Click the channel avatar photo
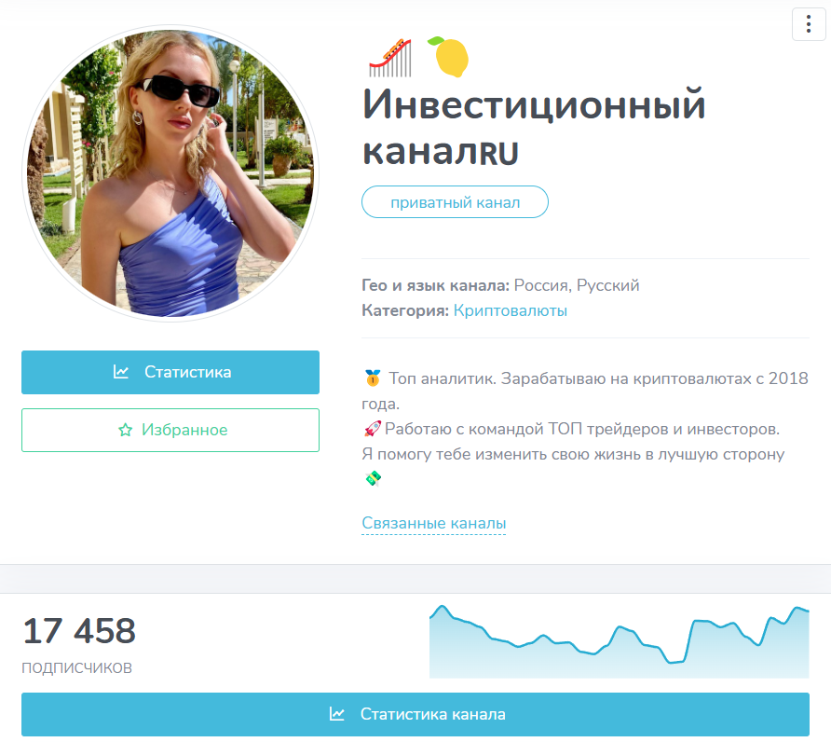Viewport: 831px width, 742px height. point(170,173)
